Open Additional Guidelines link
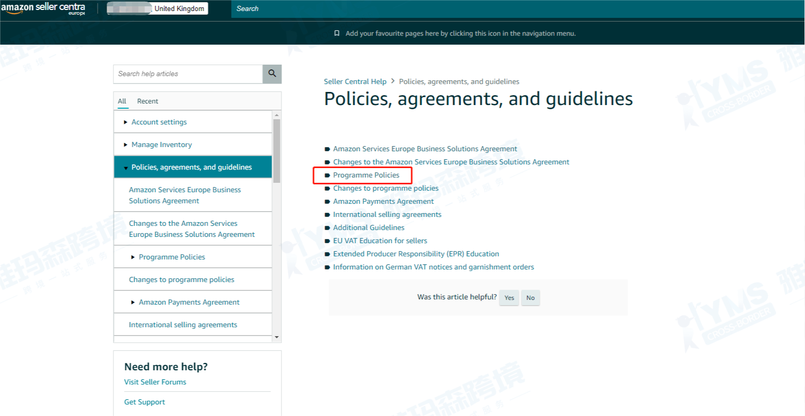Screen dimensions: 805x416 369,227
